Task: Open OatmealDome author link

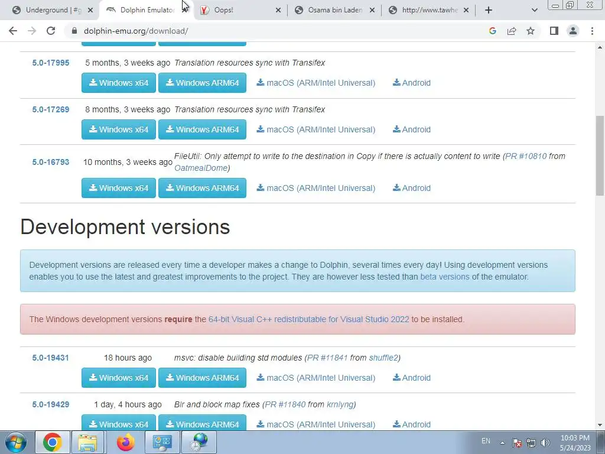Action: click(201, 168)
